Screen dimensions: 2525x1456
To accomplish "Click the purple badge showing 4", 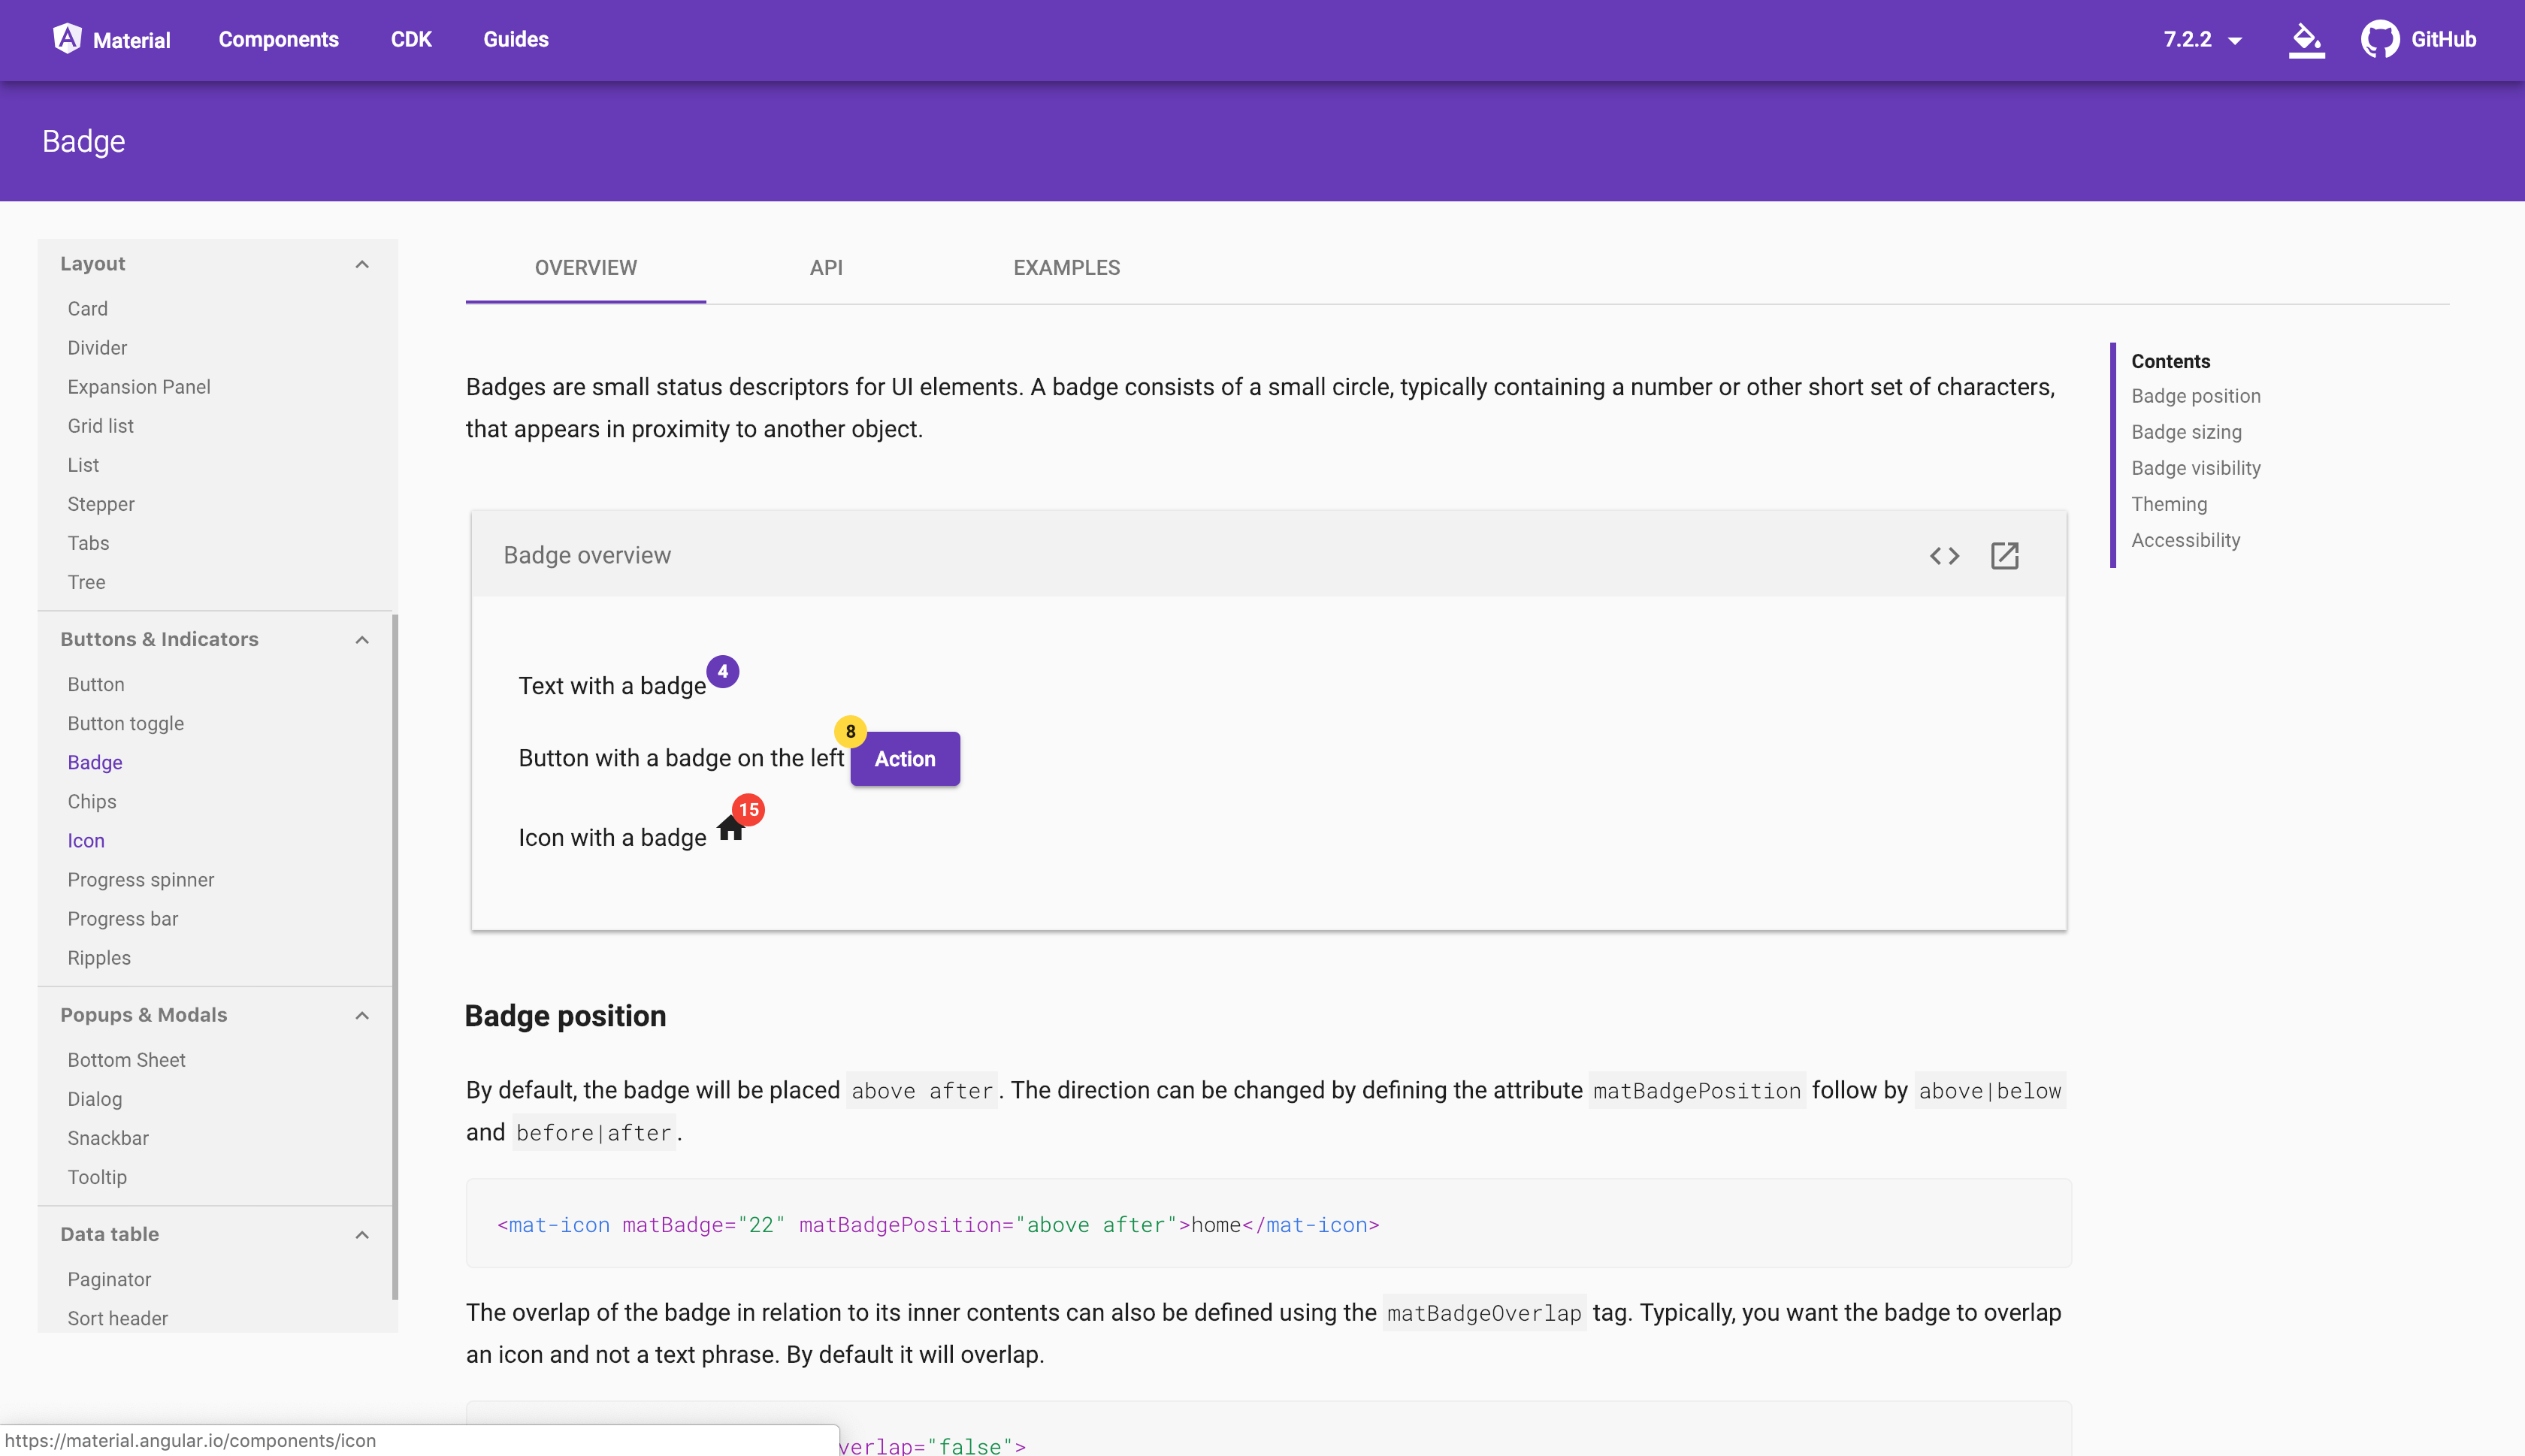I will click(x=723, y=671).
